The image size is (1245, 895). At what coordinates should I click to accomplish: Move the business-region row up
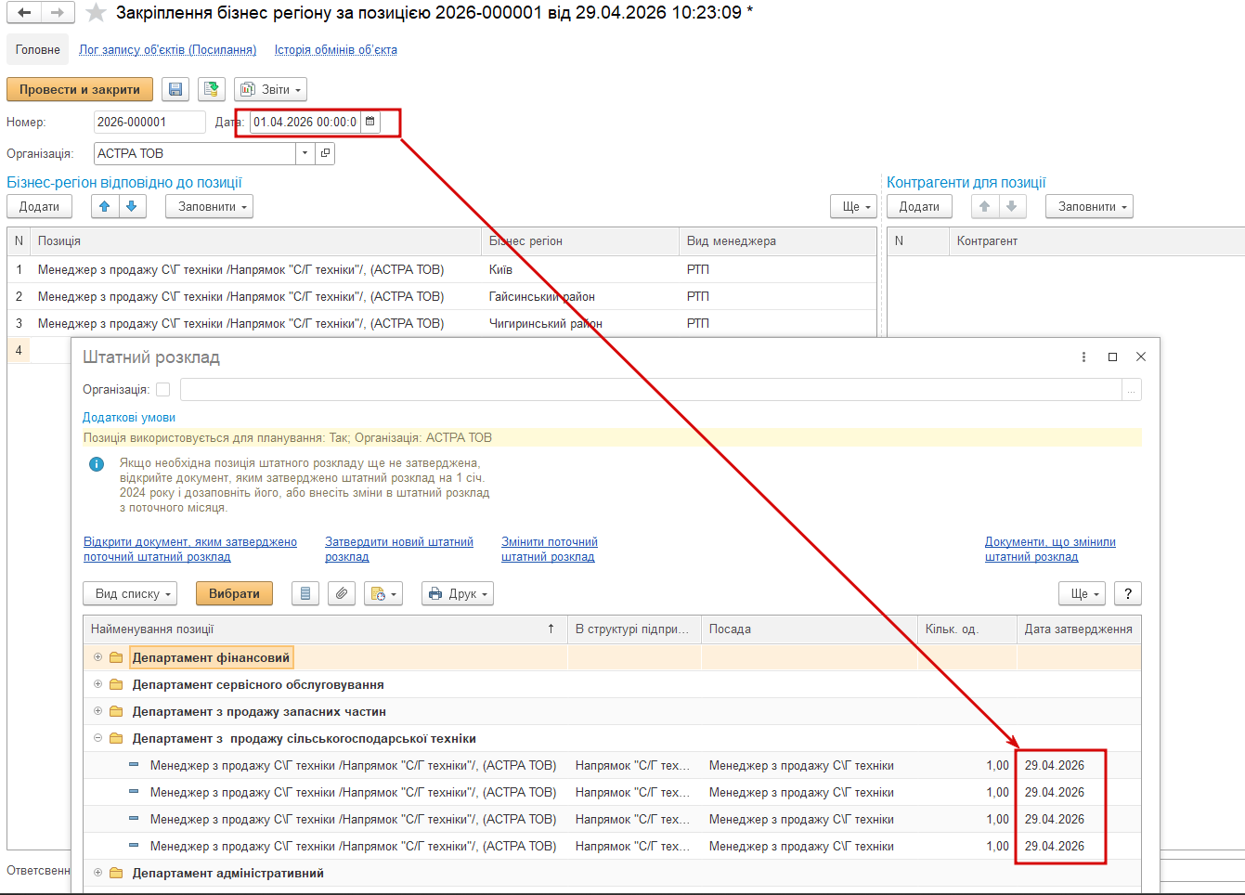tap(105, 206)
